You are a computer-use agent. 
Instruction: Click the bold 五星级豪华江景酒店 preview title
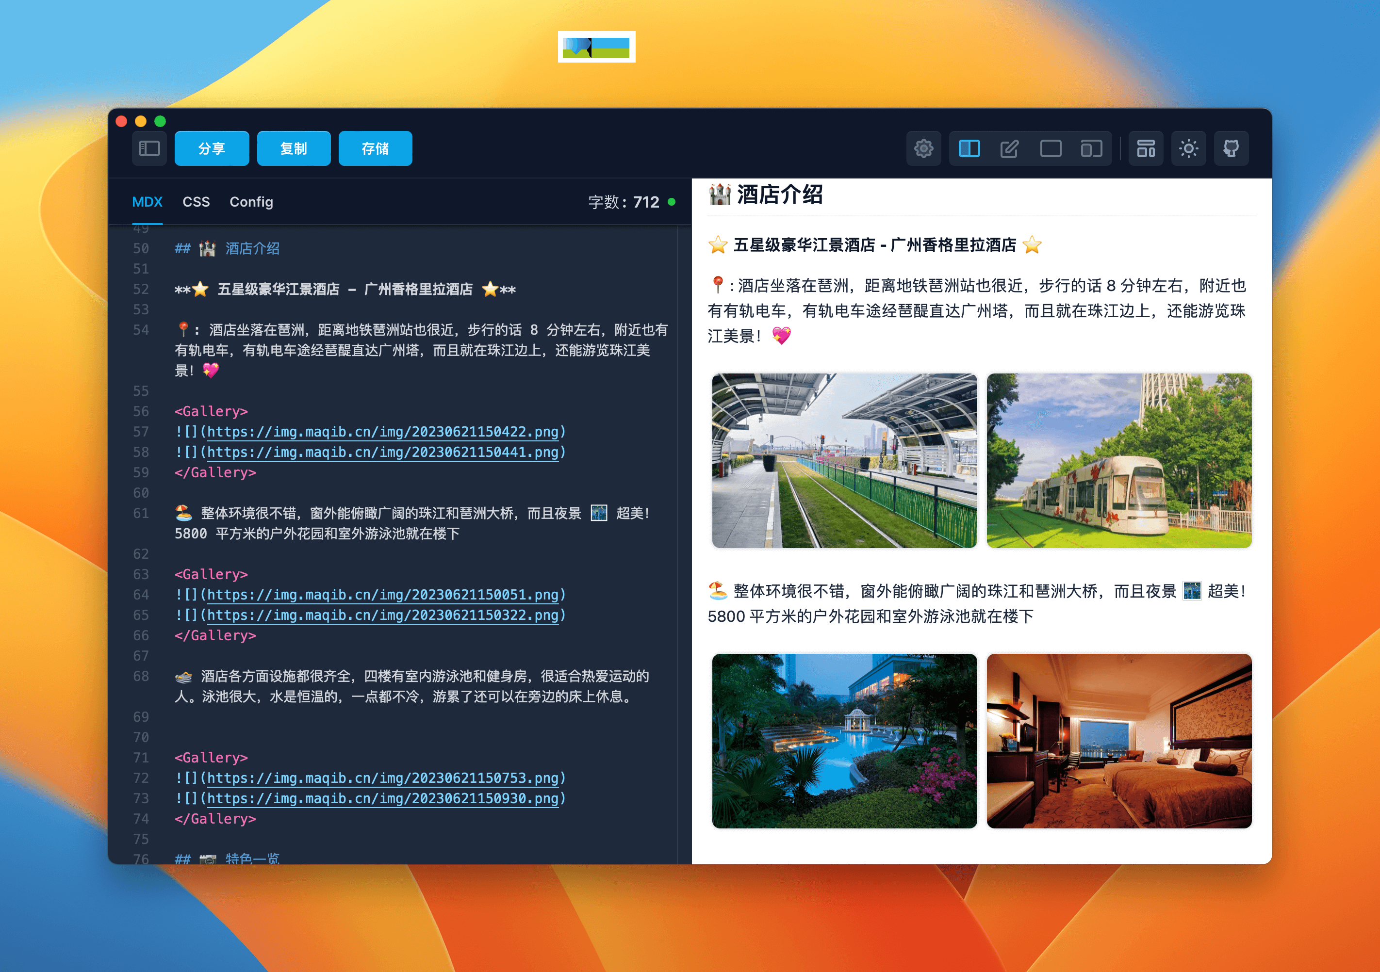point(874,245)
